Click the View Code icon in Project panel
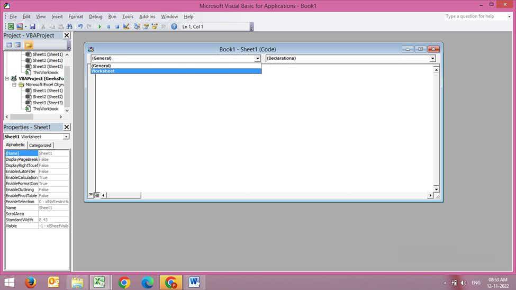The width and height of the screenshot is (516, 290). [9, 45]
